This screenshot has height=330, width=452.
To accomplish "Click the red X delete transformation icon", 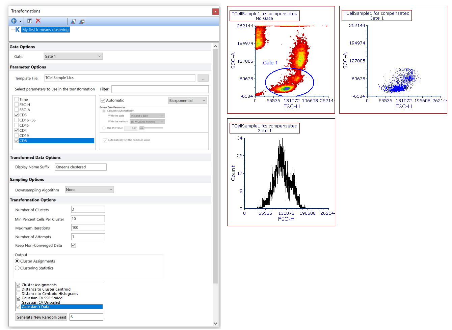I will [x=38, y=21].
